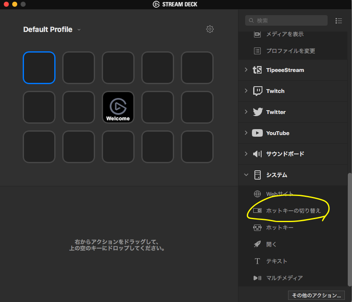Click the ホットキーの切り替え switch icon

pos(257,211)
